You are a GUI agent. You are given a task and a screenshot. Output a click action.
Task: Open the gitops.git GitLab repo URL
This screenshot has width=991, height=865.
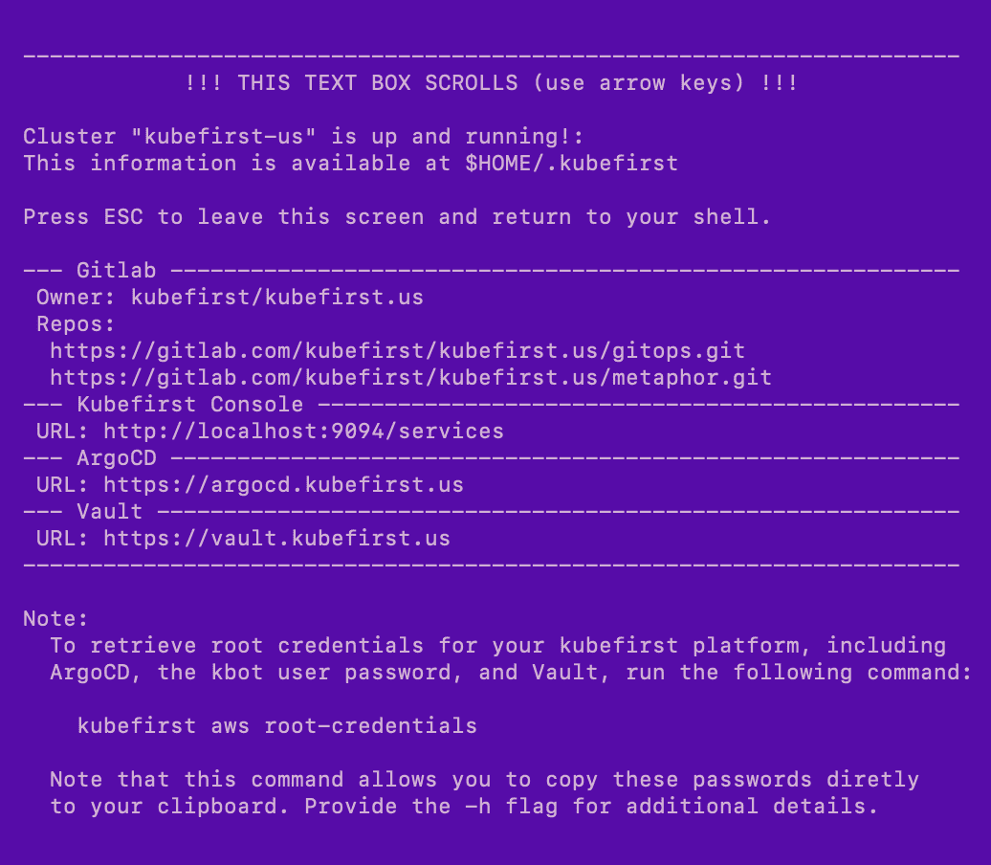398,351
